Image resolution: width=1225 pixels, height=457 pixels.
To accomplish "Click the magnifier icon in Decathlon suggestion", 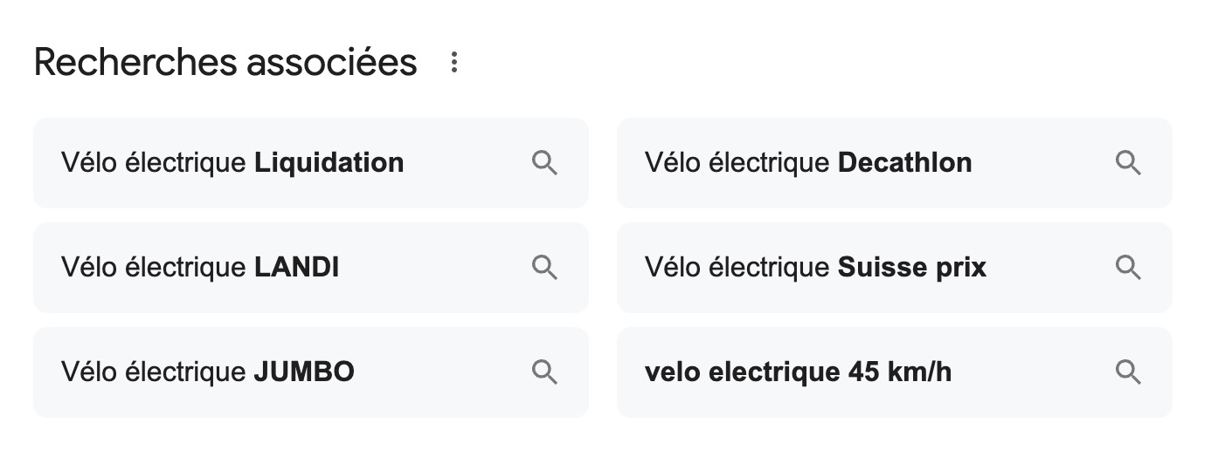I will (1128, 163).
